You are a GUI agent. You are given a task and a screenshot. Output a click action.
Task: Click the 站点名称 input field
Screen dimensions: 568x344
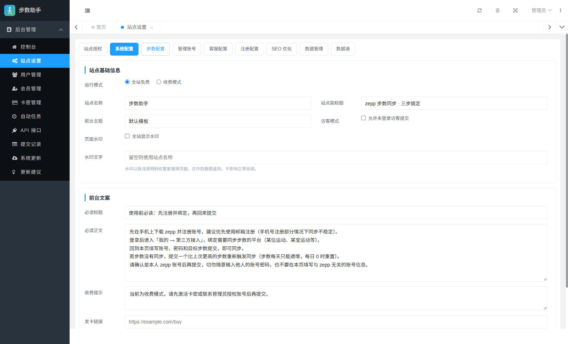pos(218,103)
